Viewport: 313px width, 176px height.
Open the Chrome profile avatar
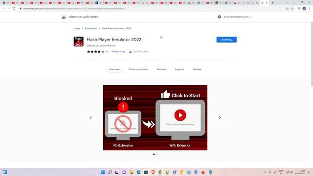tap(304, 9)
